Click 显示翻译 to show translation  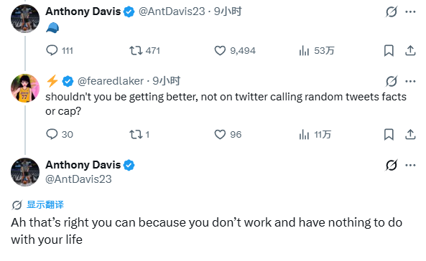(x=45, y=204)
